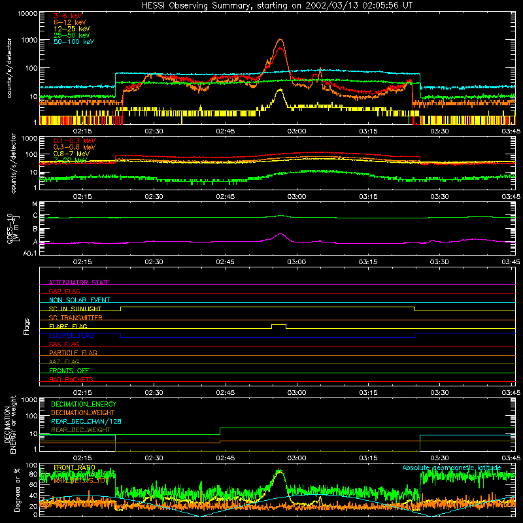Click the 0.3-0.8 MeV legend label
The width and height of the screenshot is (523, 523).
pos(75,147)
